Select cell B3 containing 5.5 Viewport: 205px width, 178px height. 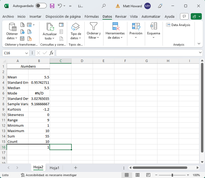(39, 77)
